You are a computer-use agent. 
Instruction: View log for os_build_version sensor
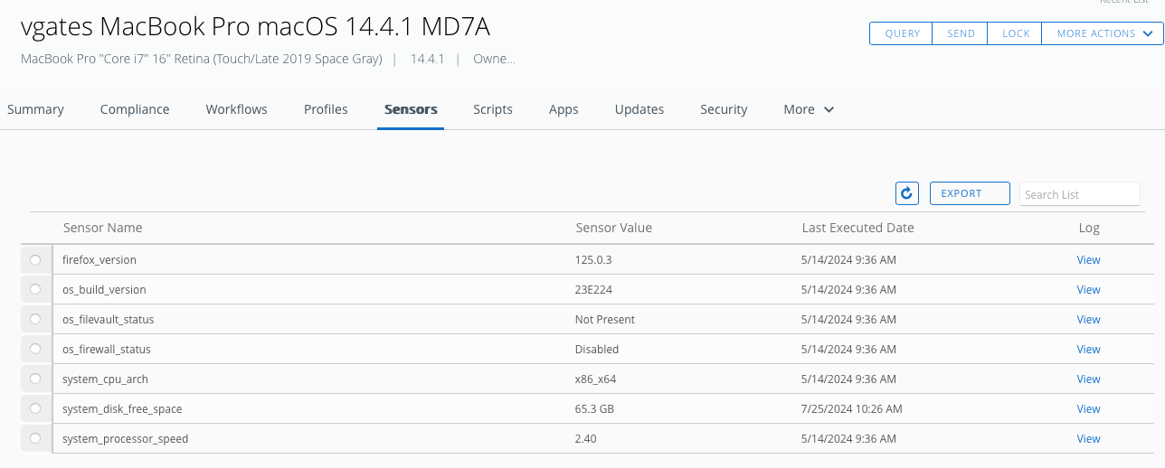click(x=1088, y=290)
